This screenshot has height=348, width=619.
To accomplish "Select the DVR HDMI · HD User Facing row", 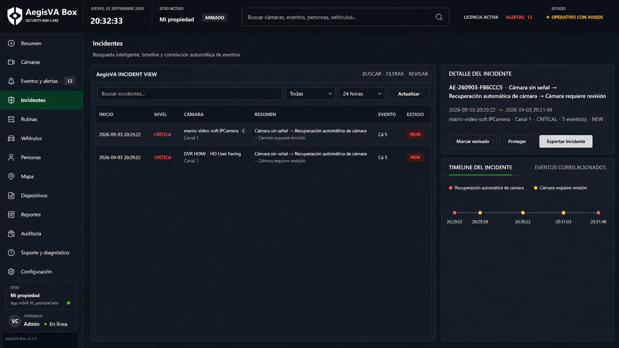I will [x=263, y=157].
